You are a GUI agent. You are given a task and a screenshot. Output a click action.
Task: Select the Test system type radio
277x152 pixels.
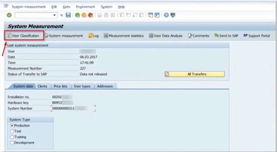tap(12, 131)
